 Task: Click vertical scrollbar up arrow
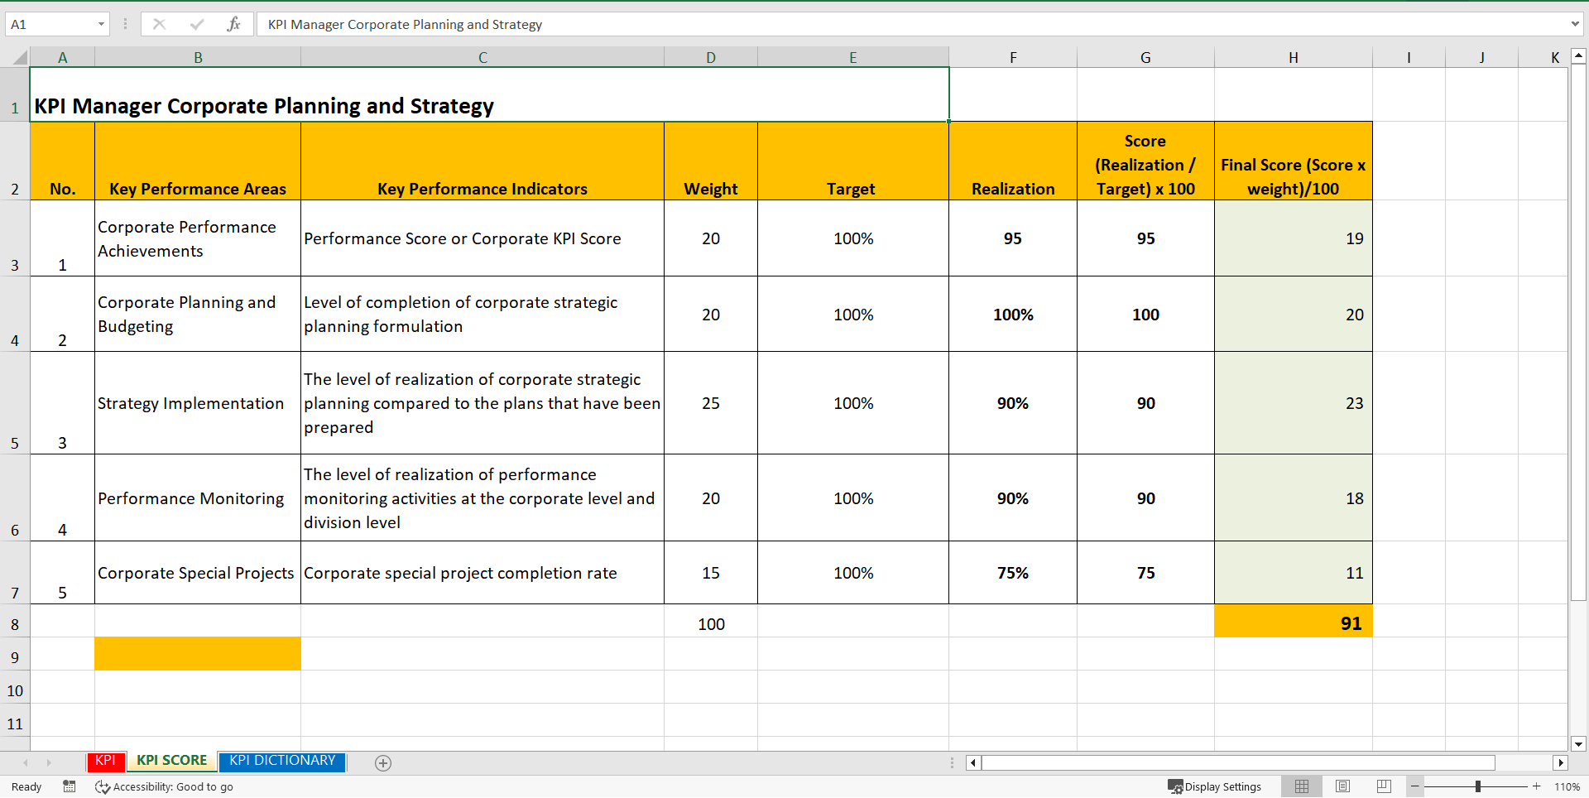click(x=1578, y=56)
